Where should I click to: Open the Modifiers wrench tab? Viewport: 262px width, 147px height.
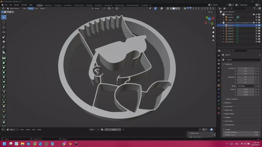click(x=219, y=89)
